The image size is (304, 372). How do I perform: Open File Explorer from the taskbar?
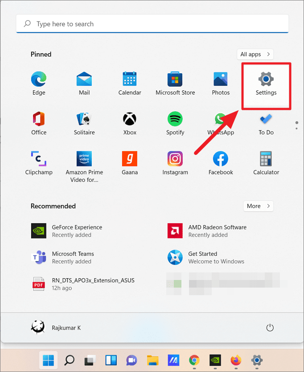coord(152,360)
